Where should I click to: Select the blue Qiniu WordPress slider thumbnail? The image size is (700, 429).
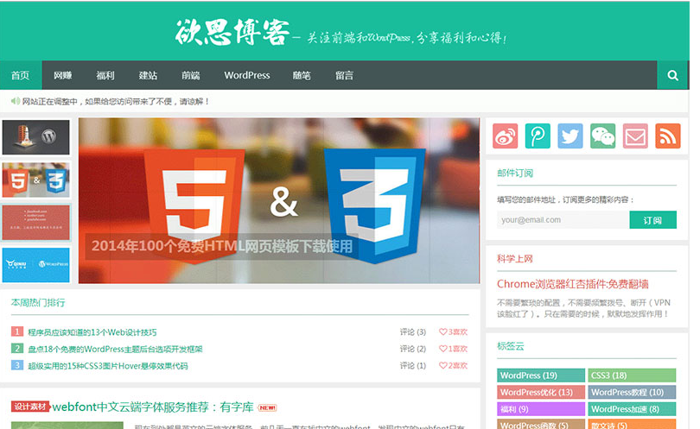click(35, 265)
